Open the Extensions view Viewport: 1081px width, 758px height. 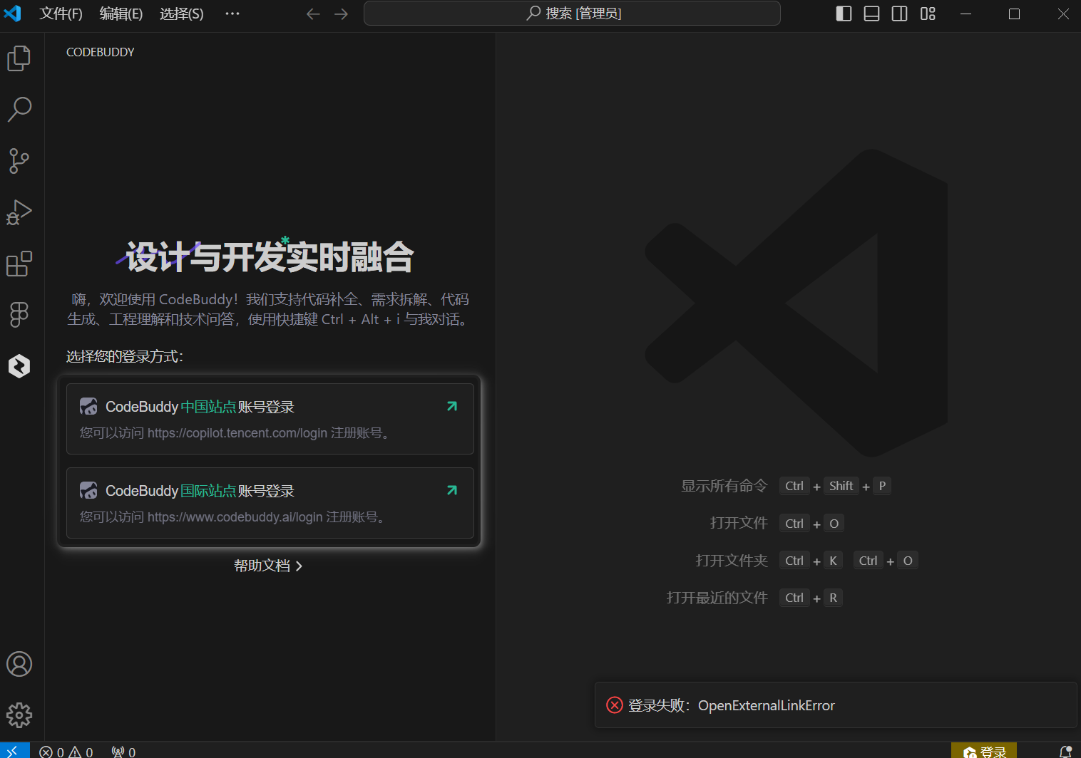[19, 264]
